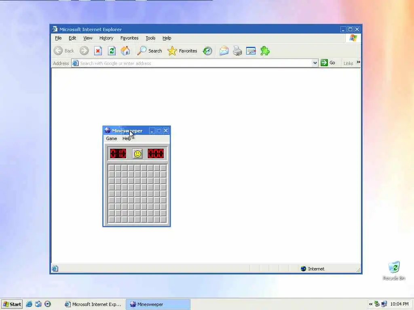Click the network computers tray icon

(x=384, y=304)
